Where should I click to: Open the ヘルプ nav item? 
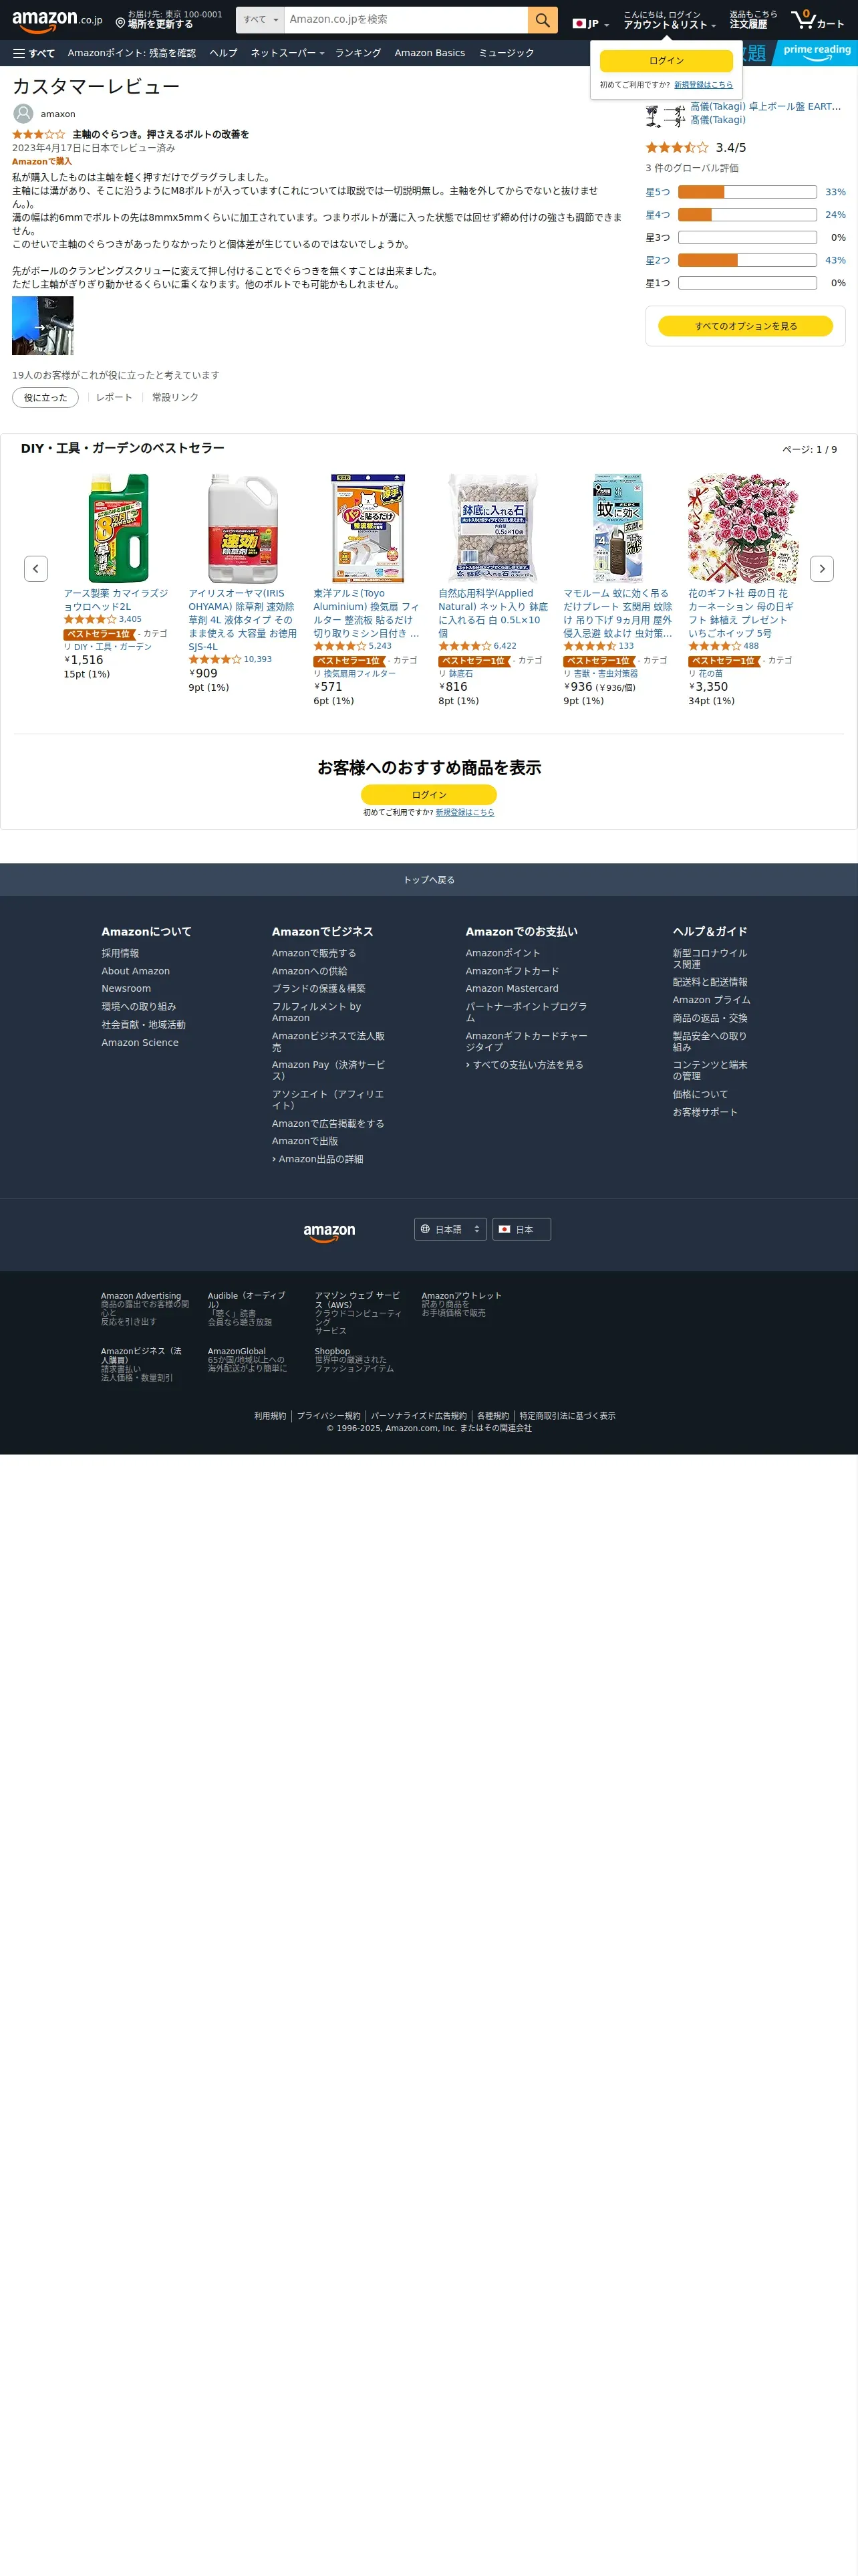click(224, 53)
